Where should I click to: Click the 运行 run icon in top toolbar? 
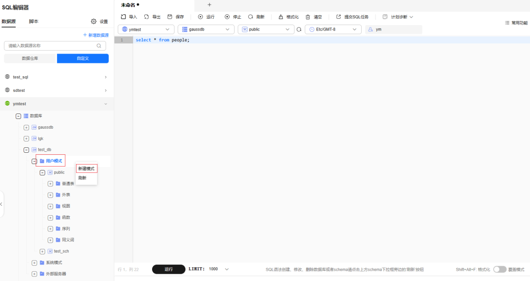(200, 17)
